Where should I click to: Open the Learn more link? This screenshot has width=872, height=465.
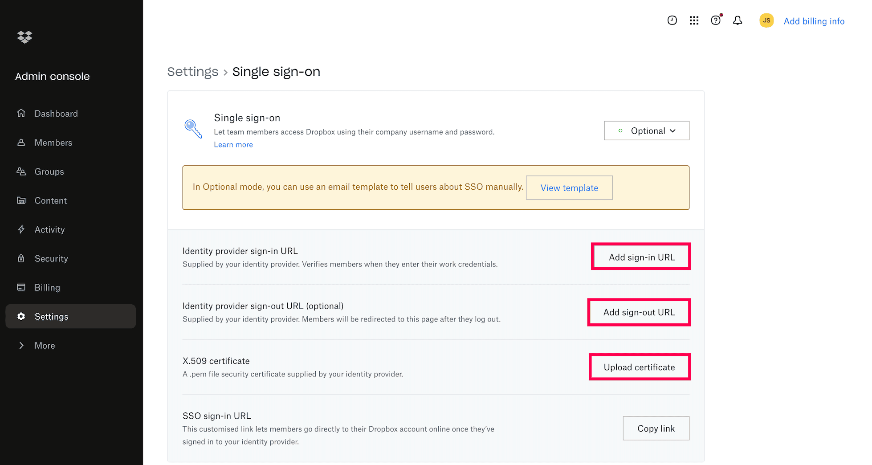(x=233, y=144)
